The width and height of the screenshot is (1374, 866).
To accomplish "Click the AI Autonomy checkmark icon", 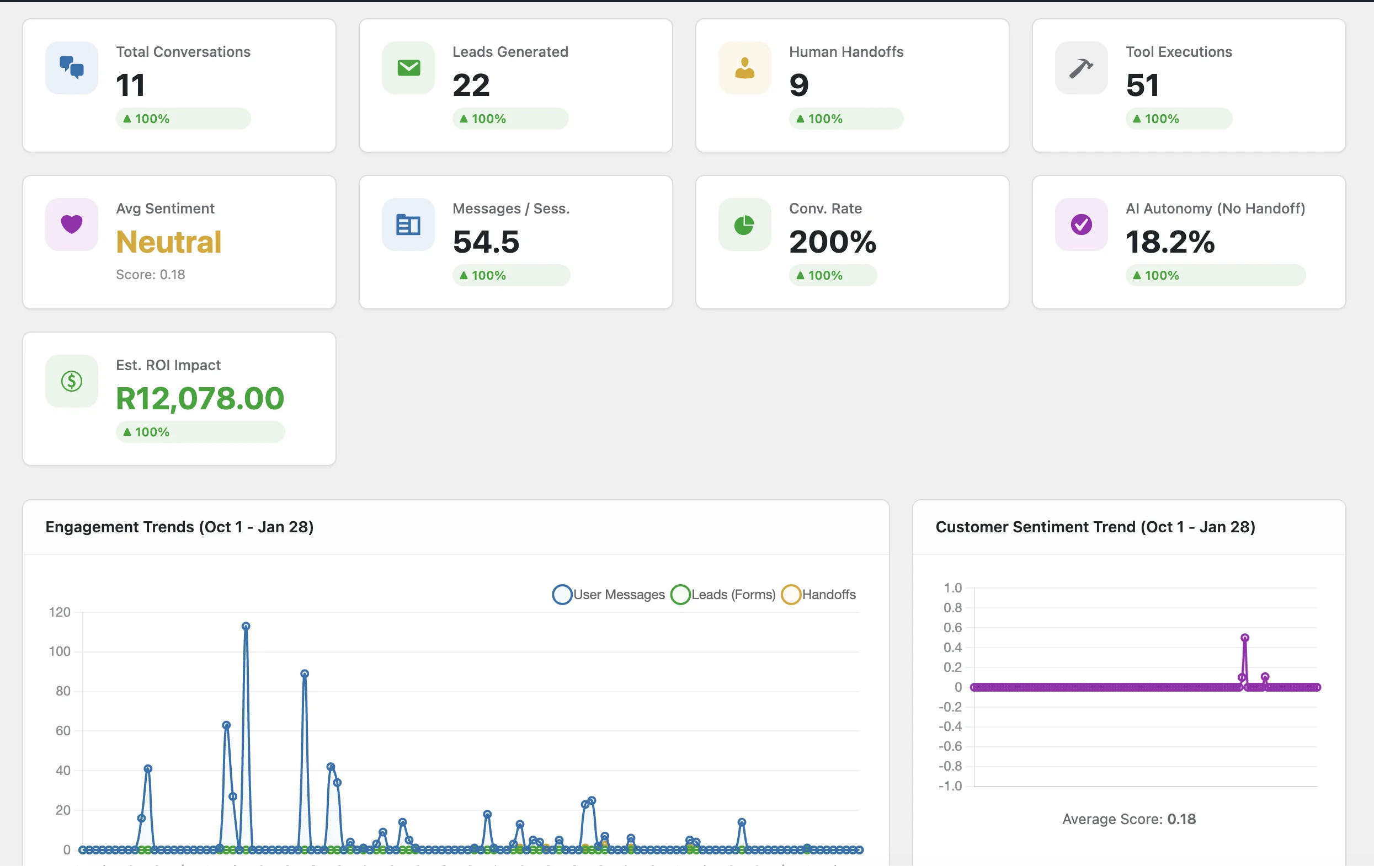I will tap(1080, 224).
